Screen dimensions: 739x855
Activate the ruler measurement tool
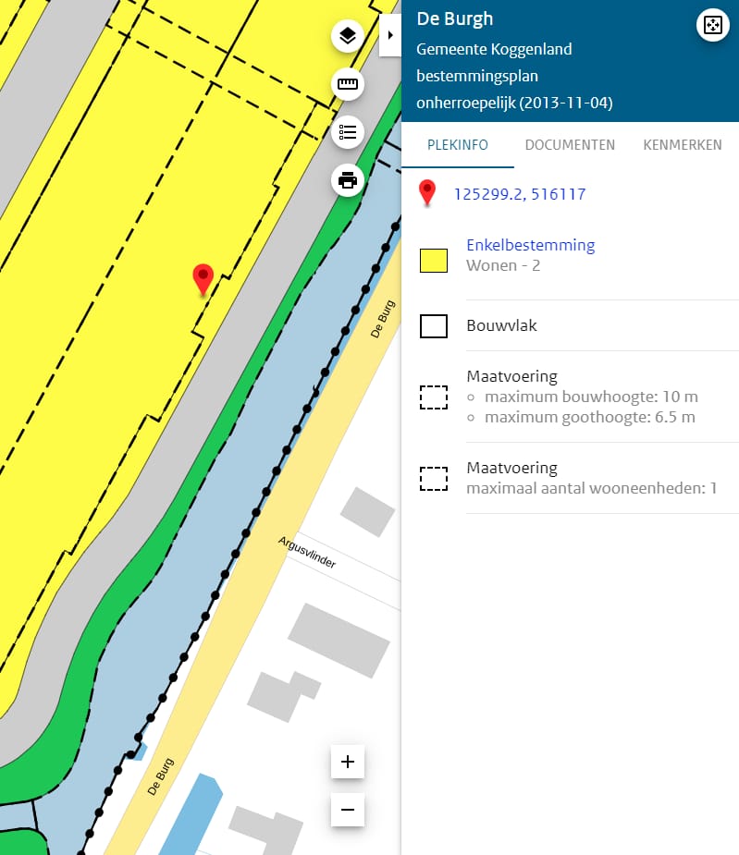(x=348, y=84)
